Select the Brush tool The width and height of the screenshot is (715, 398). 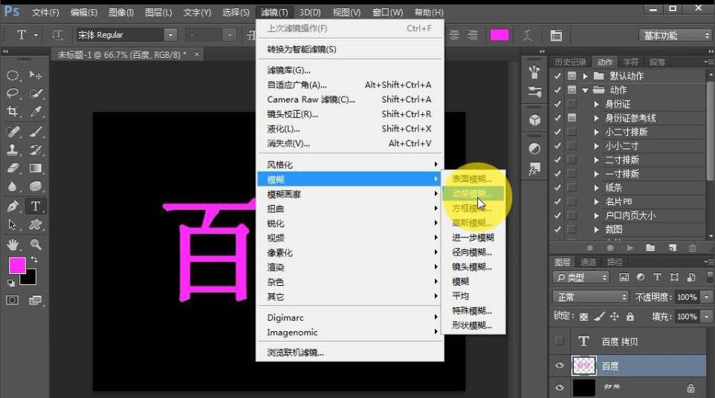(x=36, y=131)
